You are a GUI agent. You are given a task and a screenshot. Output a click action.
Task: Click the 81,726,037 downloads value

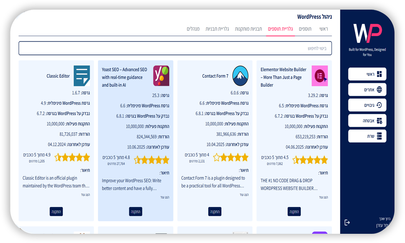click(x=68, y=134)
